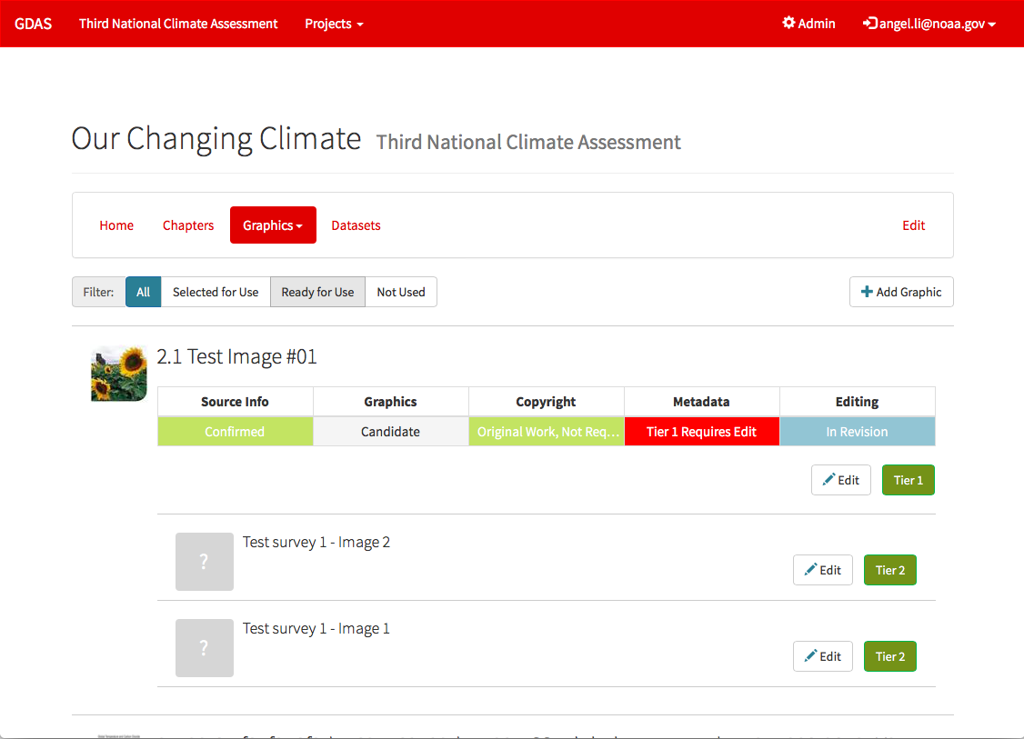Click the Test survey 1 - Image 2 title
The width and height of the screenshot is (1024, 739).
point(316,542)
